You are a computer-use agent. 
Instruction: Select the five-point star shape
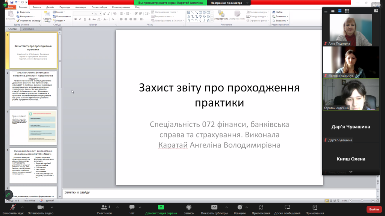pos(208,20)
